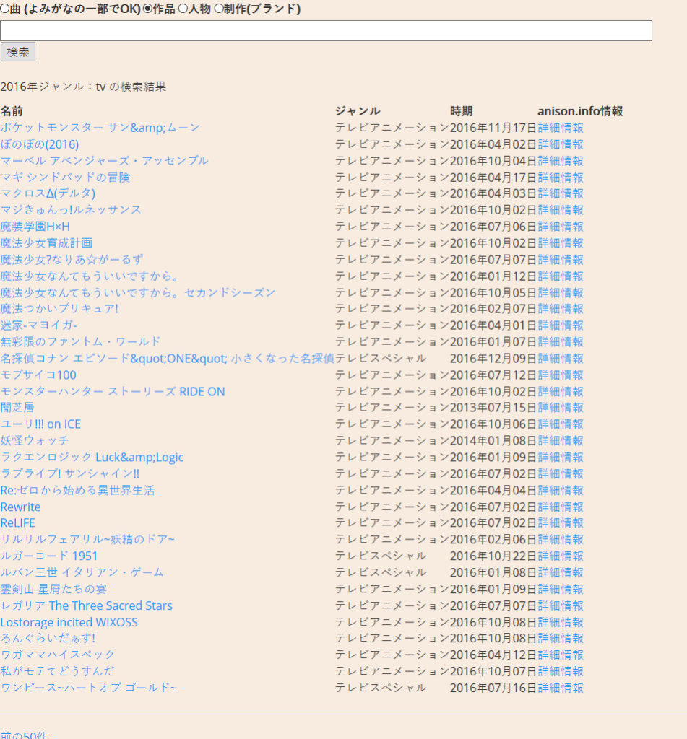687x739 pixels.
Task: Open the ユーリ!!! on ICE link
Action: (40, 424)
